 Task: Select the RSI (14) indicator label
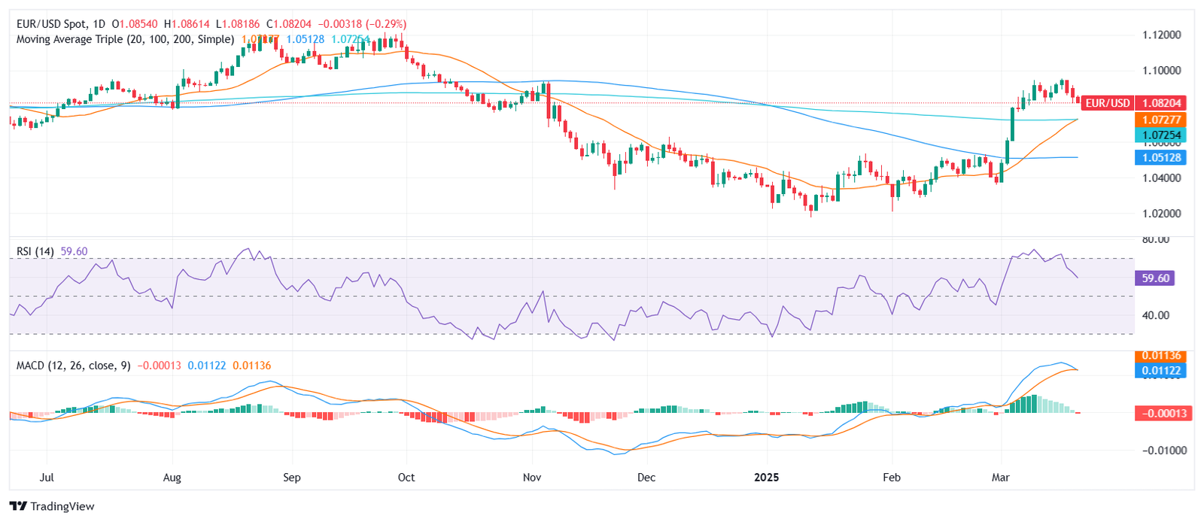(x=35, y=251)
